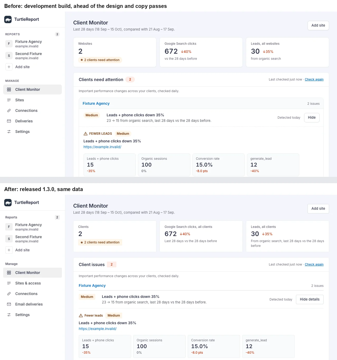Open Fixture Agency link heading in Client issues card

[x=92, y=286]
